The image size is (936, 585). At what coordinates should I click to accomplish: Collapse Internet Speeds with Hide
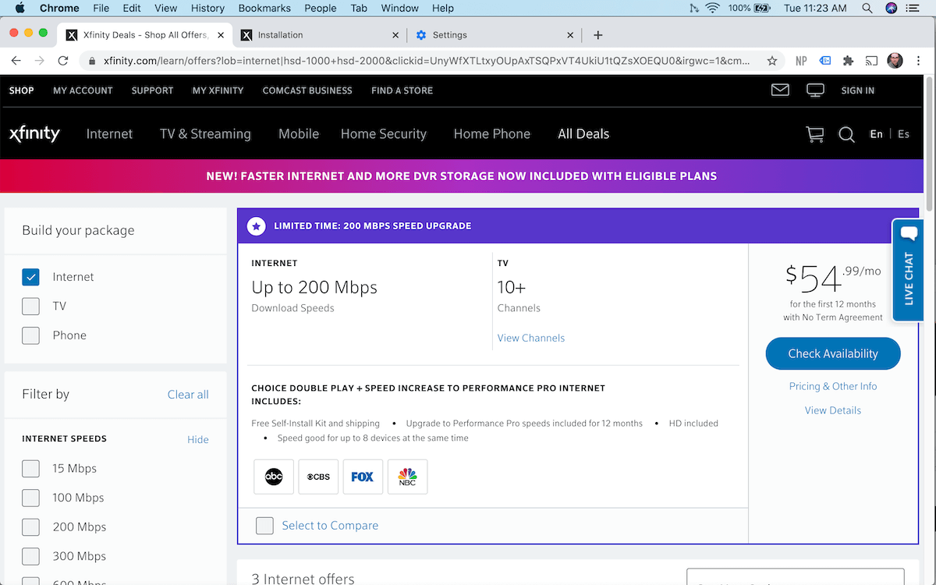tap(198, 439)
